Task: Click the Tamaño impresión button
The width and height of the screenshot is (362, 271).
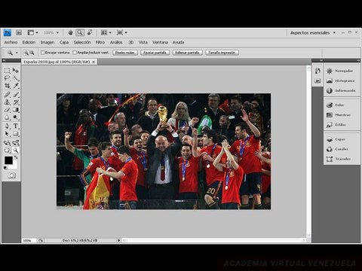Action: (x=222, y=53)
